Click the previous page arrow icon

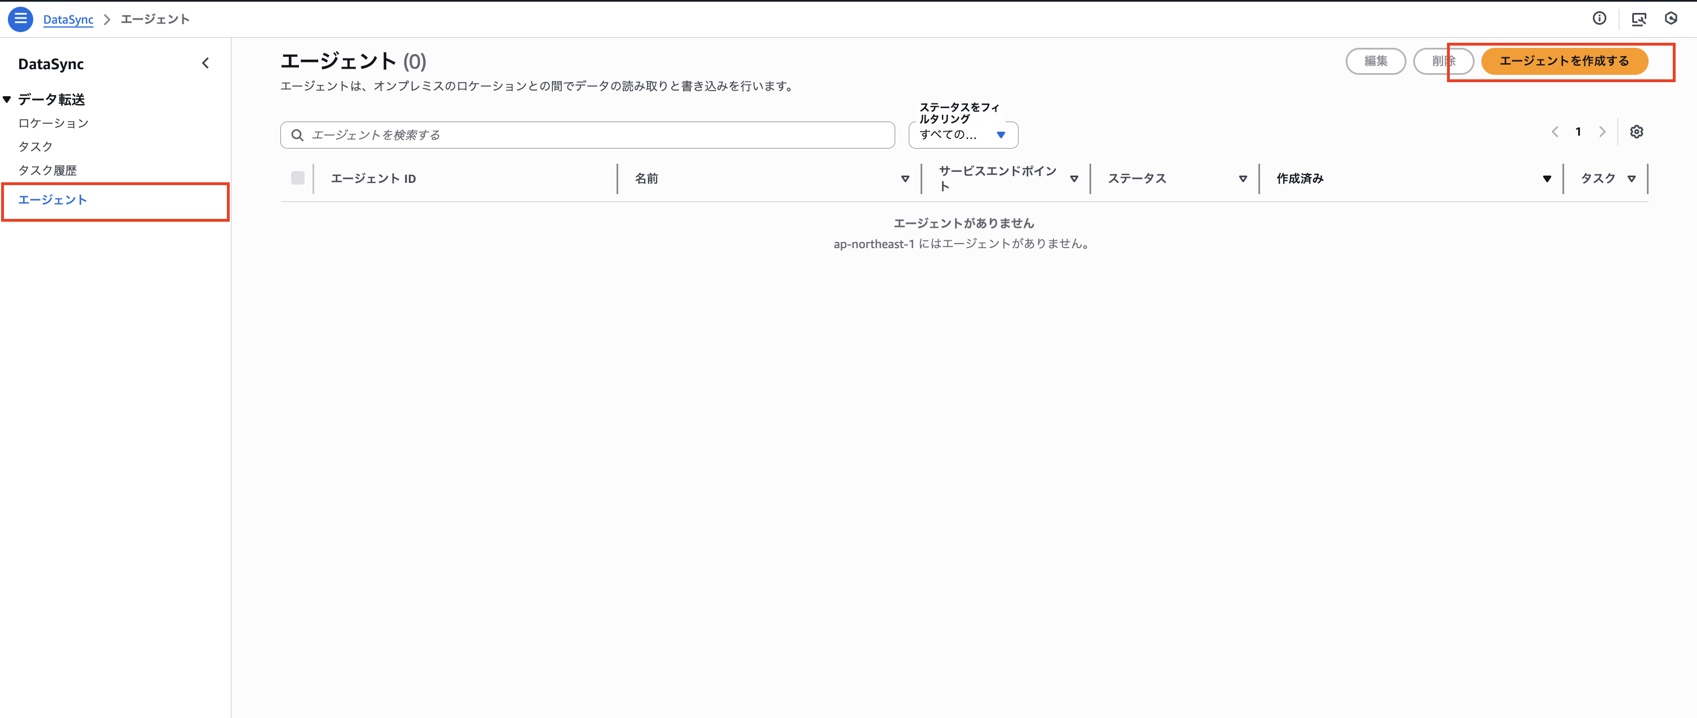pyautogui.click(x=1555, y=132)
